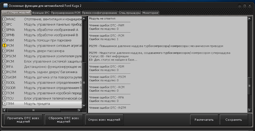255x131 pixels.
Task: Click P0299 Недостаток давления наддува line
Action: point(160,53)
